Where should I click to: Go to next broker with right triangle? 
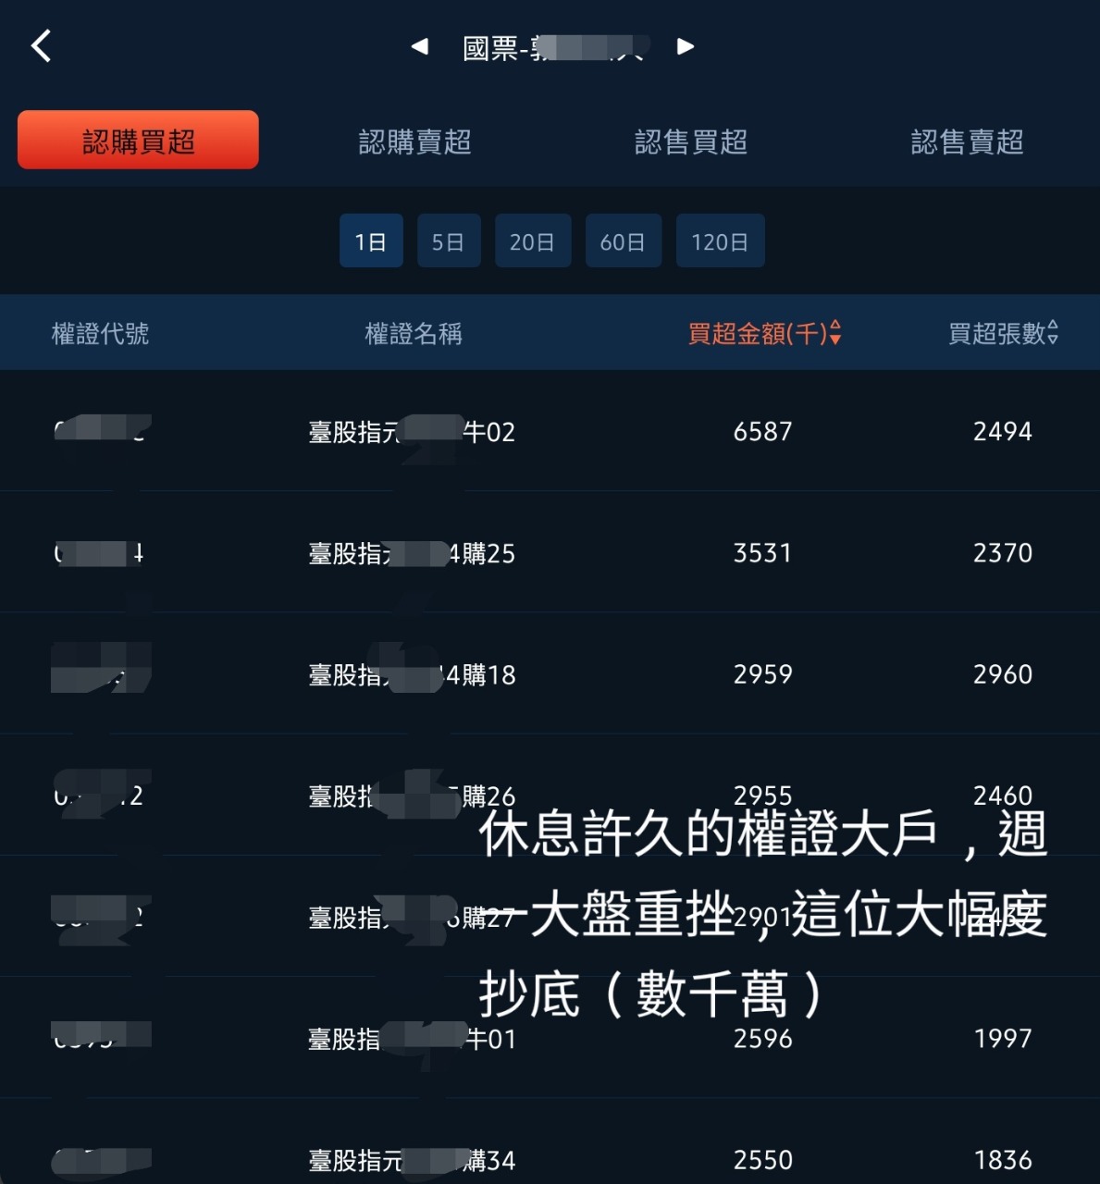[x=686, y=46]
